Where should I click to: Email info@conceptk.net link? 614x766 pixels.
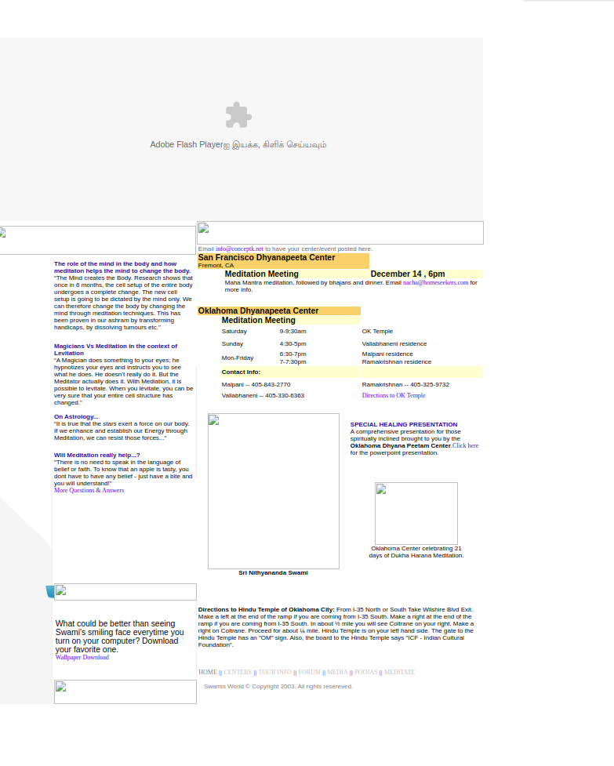(x=239, y=249)
